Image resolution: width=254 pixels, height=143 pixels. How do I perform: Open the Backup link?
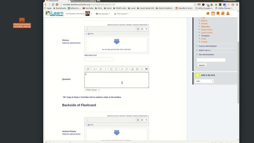[x=204, y=21]
